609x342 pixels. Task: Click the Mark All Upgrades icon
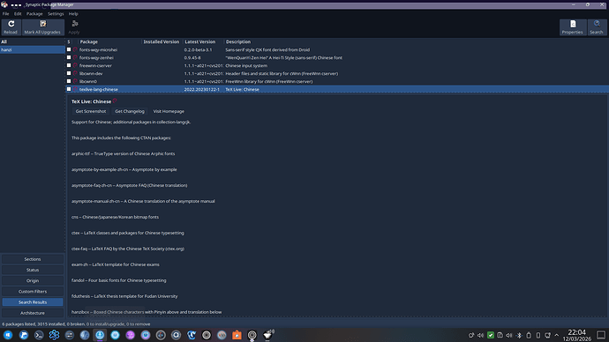click(x=42, y=24)
